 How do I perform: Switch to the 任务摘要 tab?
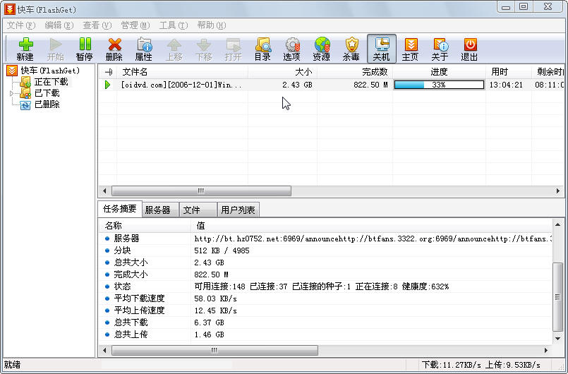click(x=120, y=209)
